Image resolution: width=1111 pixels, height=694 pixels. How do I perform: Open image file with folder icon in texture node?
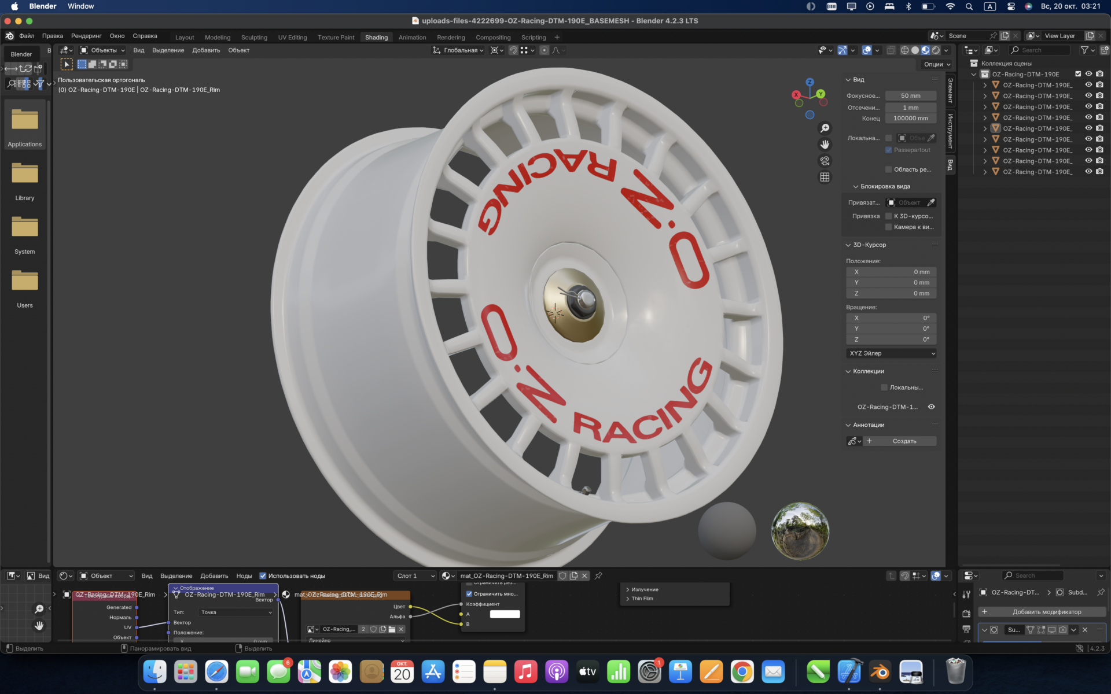pyautogui.click(x=392, y=629)
